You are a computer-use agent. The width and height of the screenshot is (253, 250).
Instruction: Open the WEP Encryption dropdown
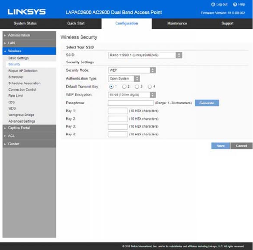tap(132, 95)
